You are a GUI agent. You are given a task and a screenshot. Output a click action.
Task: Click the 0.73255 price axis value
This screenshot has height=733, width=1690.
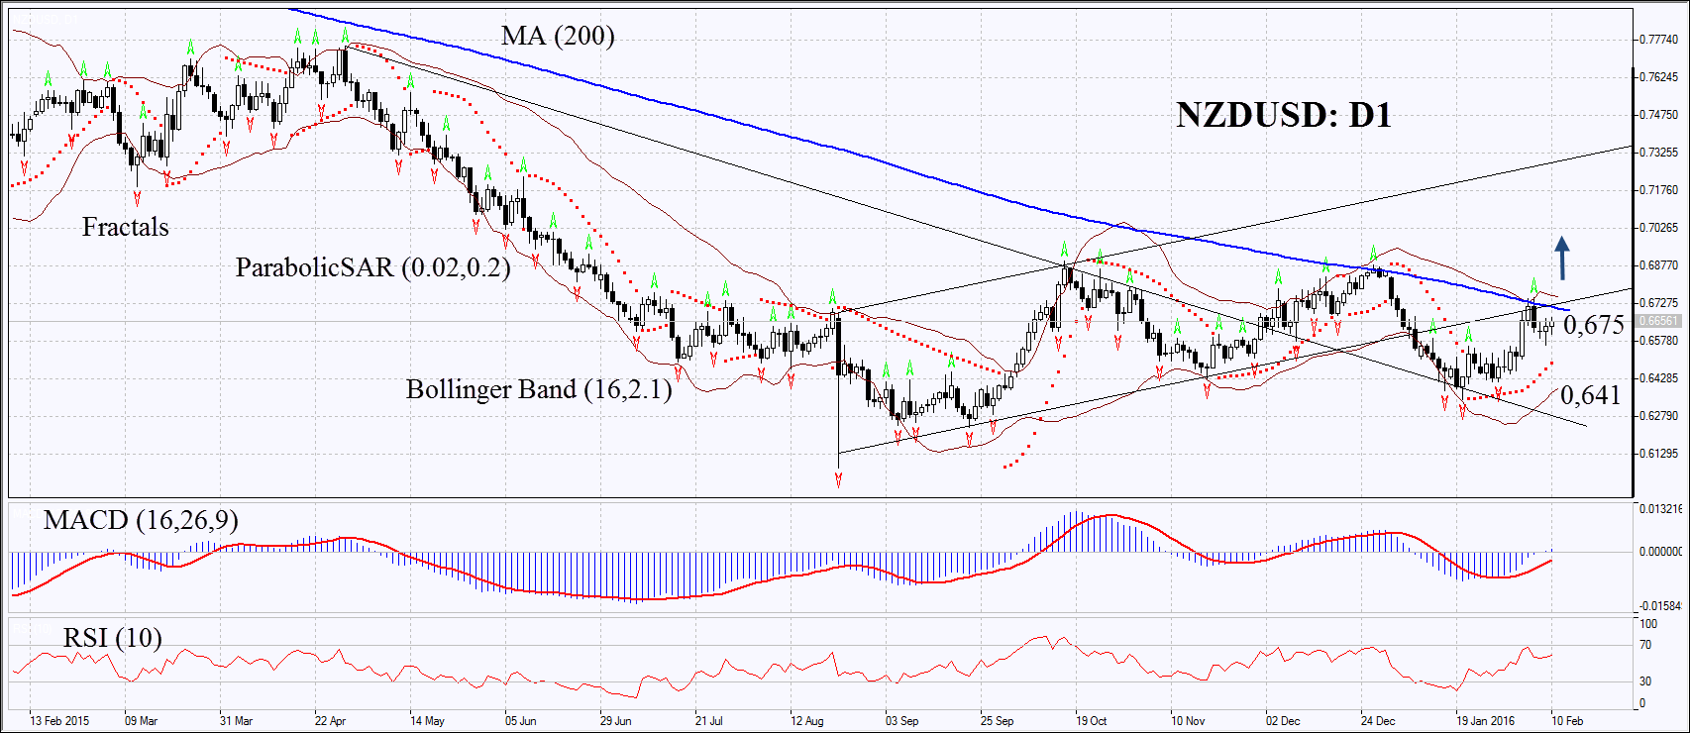(1658, 152)
